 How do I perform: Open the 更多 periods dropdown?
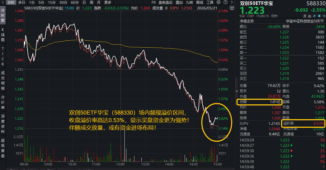pos(108,2)
